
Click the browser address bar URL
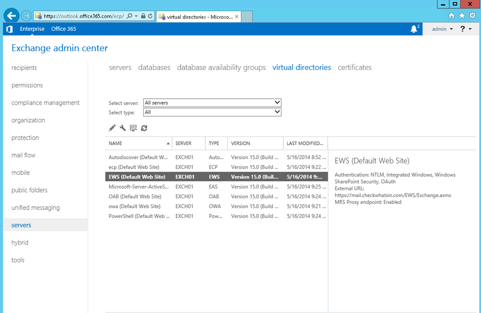[x=84, y=16]
